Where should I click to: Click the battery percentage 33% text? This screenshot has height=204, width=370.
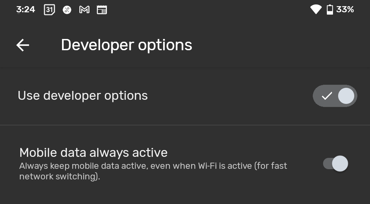(x=345, y=9)
